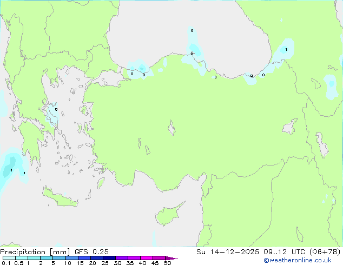Select the 'GFS 0.25' model label
Image resolution: width=343 pixels, height=265 pixels.
pos(91,252)
